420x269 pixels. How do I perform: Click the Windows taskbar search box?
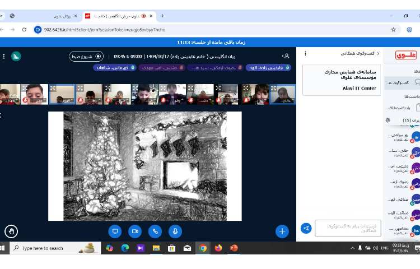[x=55, y=248]
